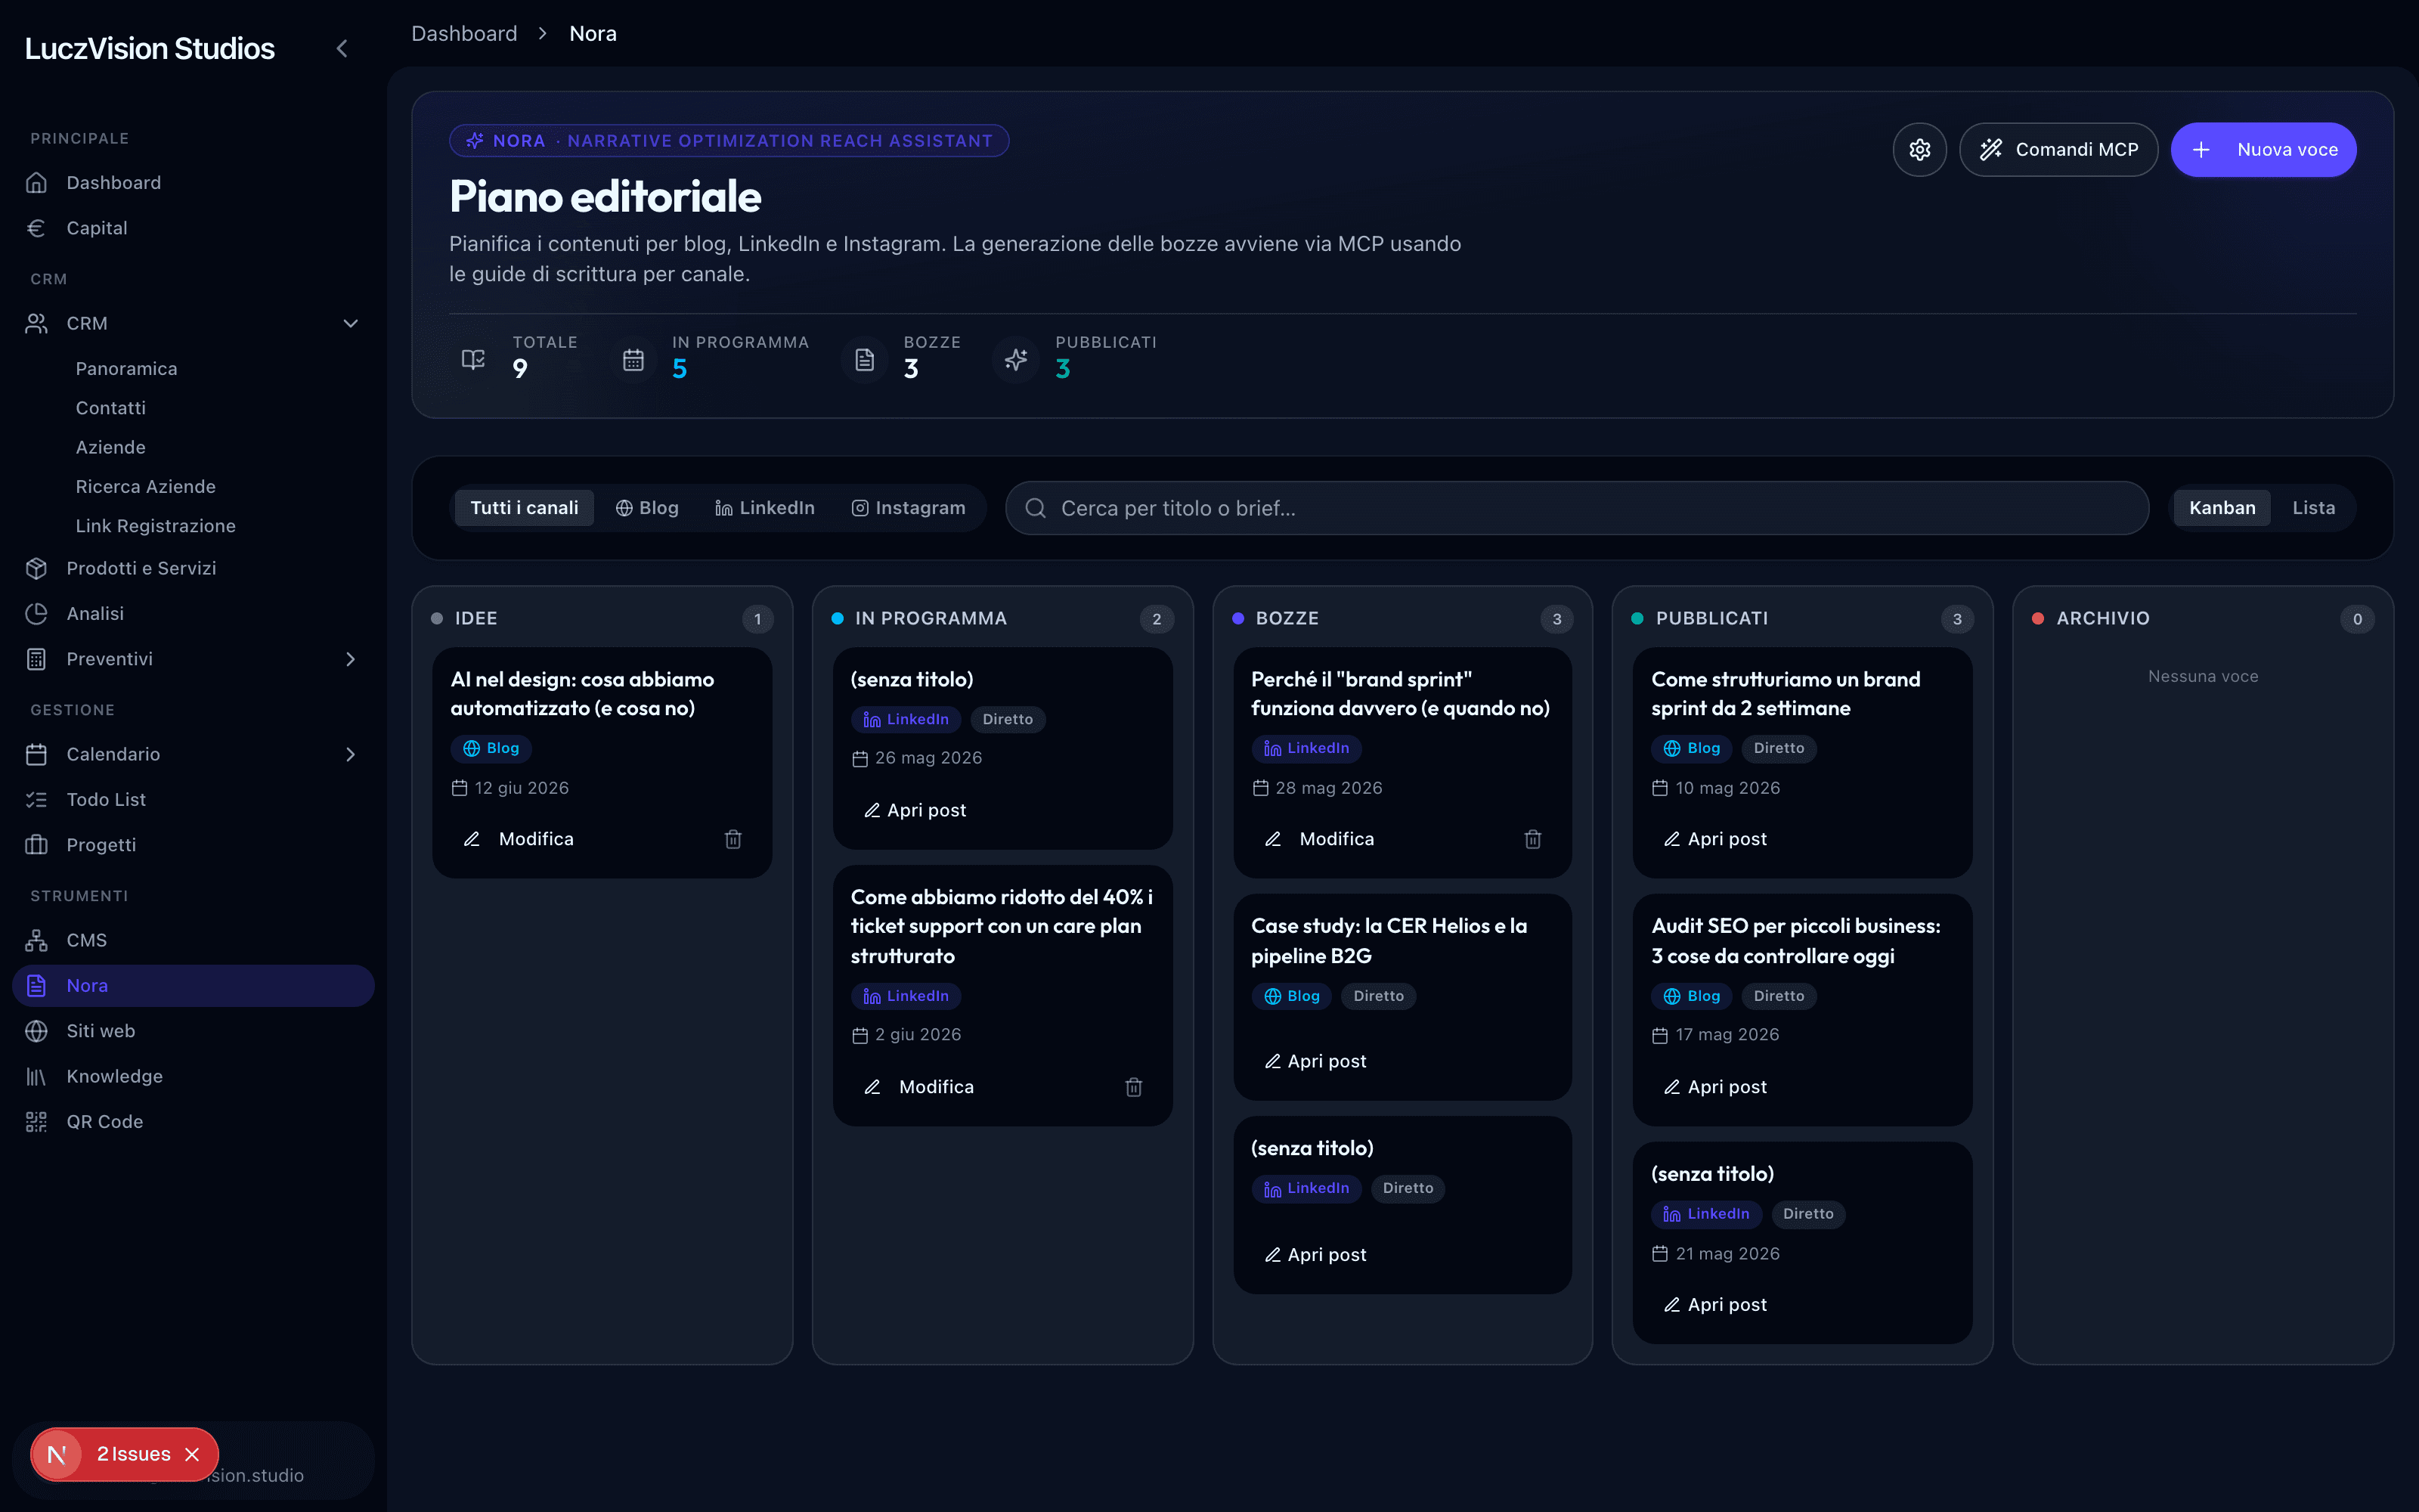Click the In programma calendar stat icon
Viewport: 2419px width, 1512px height.
pos(633,358)
